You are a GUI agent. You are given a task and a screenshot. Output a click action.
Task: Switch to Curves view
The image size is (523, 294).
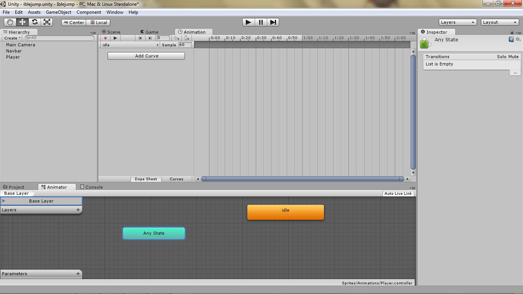[x=177, y=179]
